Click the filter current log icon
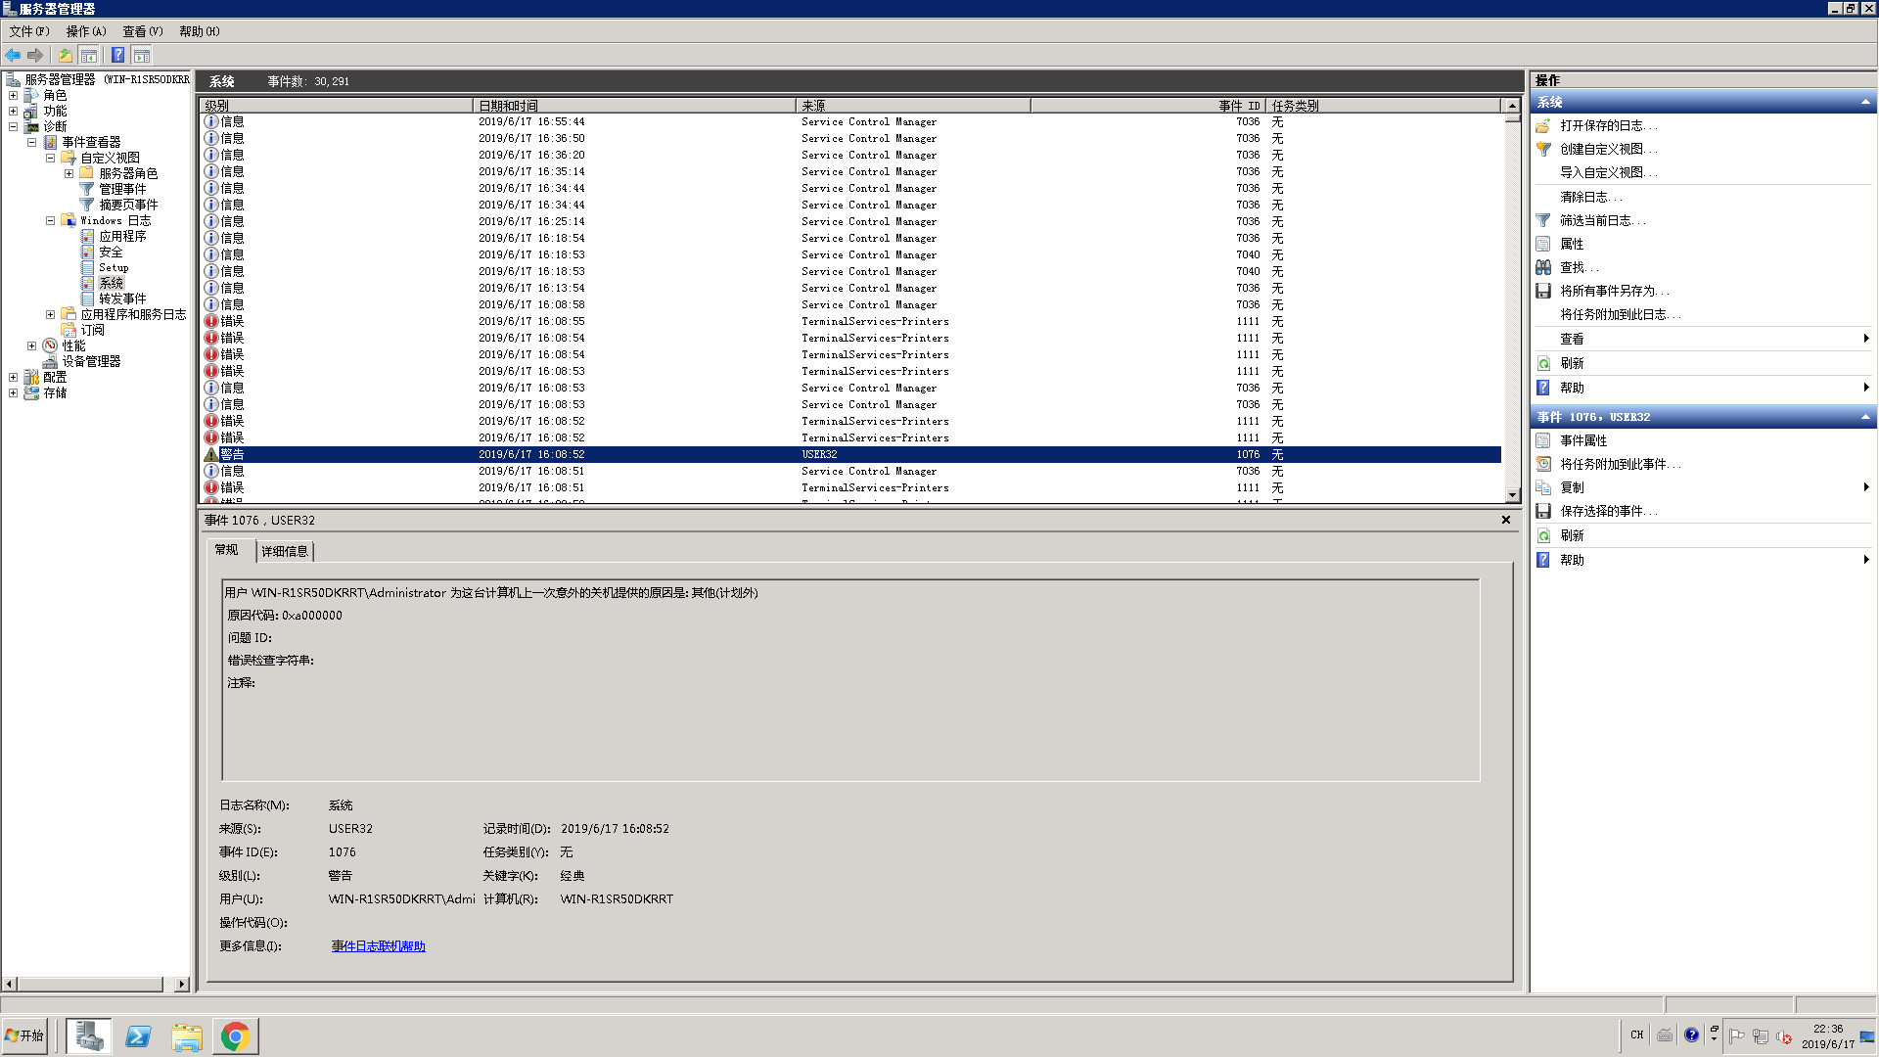This screenshot has height=1057, width=1879. (x=1543, y=220)
